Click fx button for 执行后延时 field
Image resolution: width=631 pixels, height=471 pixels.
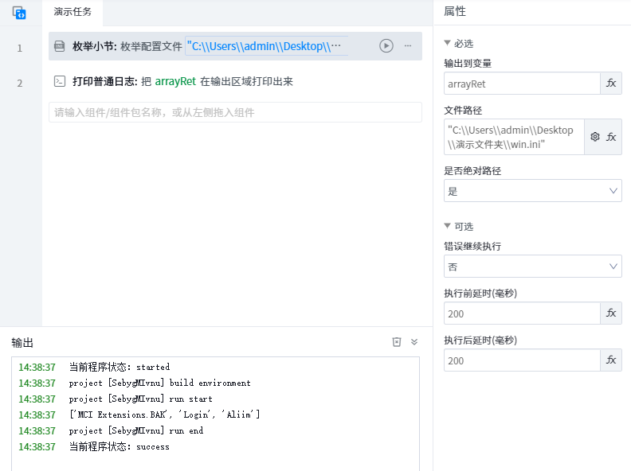[611, 360]
